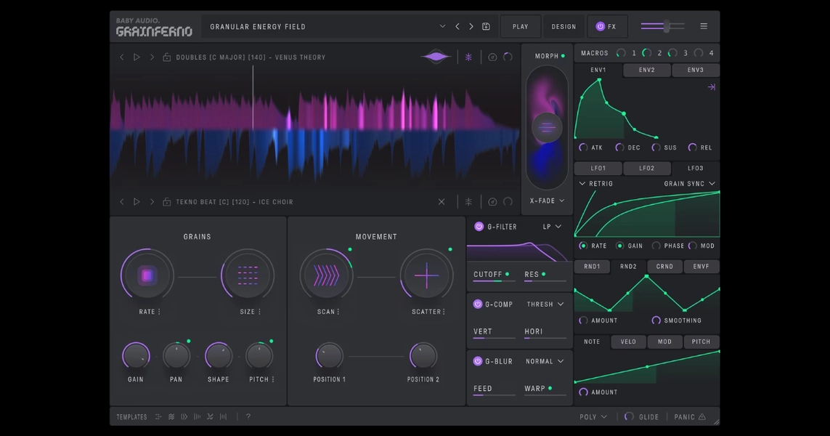Screen dimensions: 830x436
Task: Click the Scan knob chevrons icon
Action: point(326,275)
